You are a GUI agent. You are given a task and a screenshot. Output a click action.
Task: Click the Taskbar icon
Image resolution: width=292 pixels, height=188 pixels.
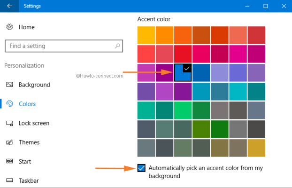pyautogui.click(x=9, y=180)
